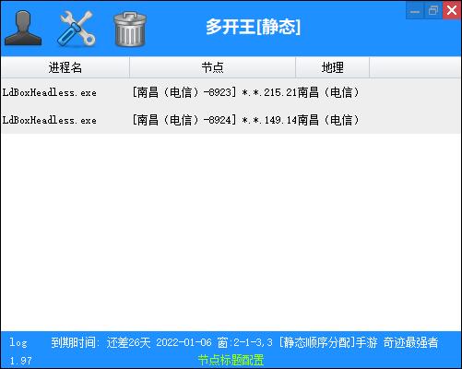Image resolution: width=462 pixels, height=369 pixels.
Task: Select node 南昌（电信）-8924 entry
Action: (x=184, y=120)
